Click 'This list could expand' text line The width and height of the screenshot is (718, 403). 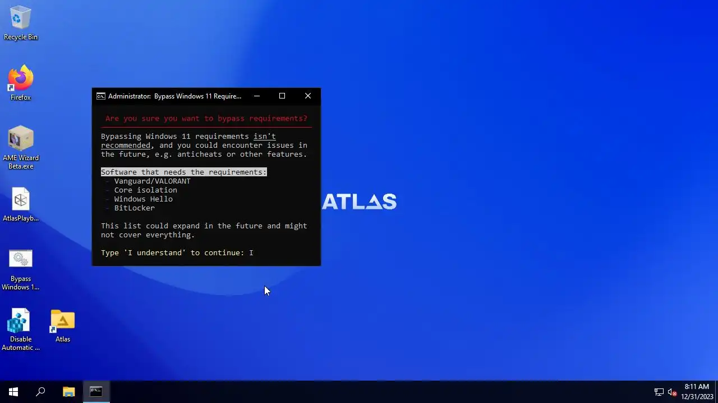click(x=204, y=226)
